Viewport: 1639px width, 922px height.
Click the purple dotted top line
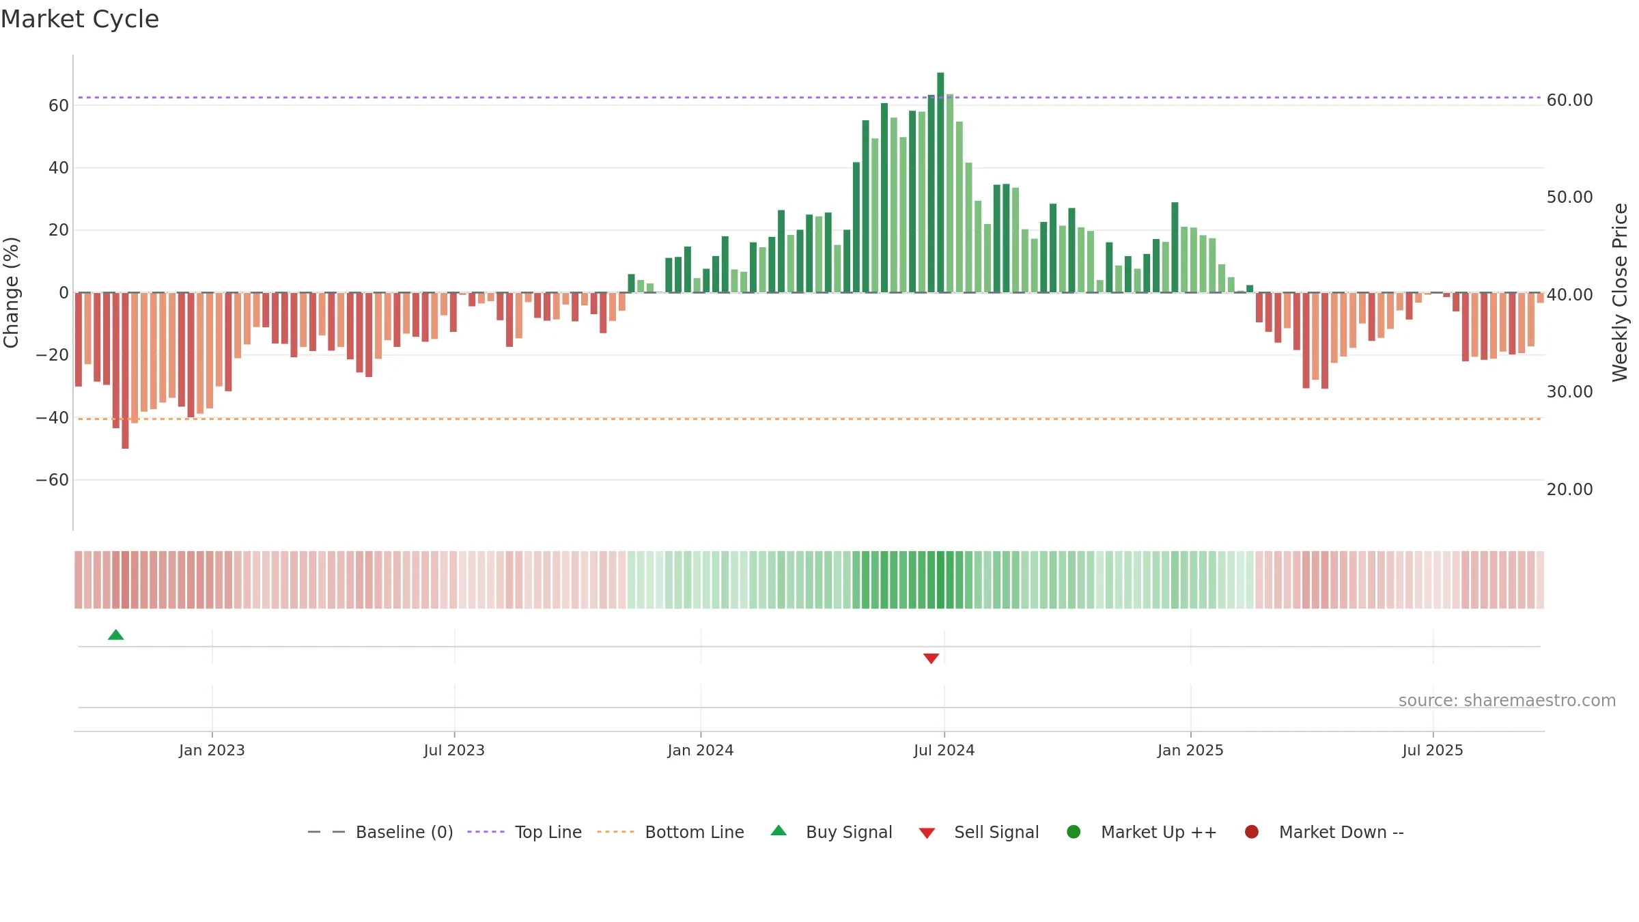tap(809, 98)
